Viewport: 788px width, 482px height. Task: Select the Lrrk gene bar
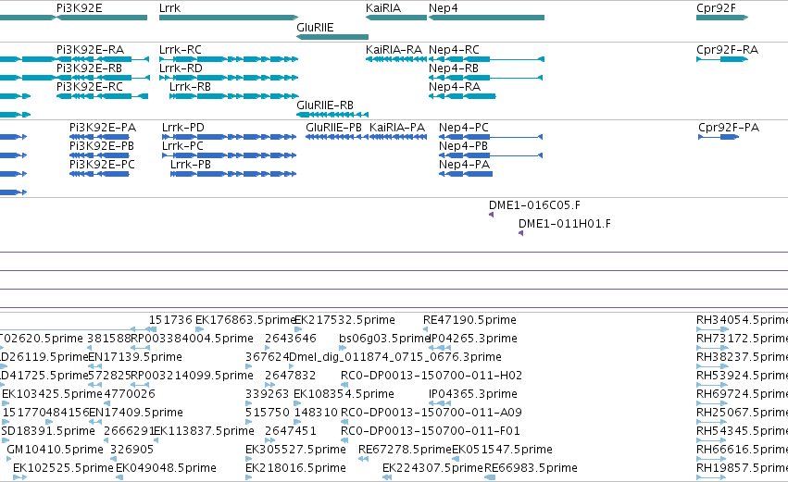point(229,18)
